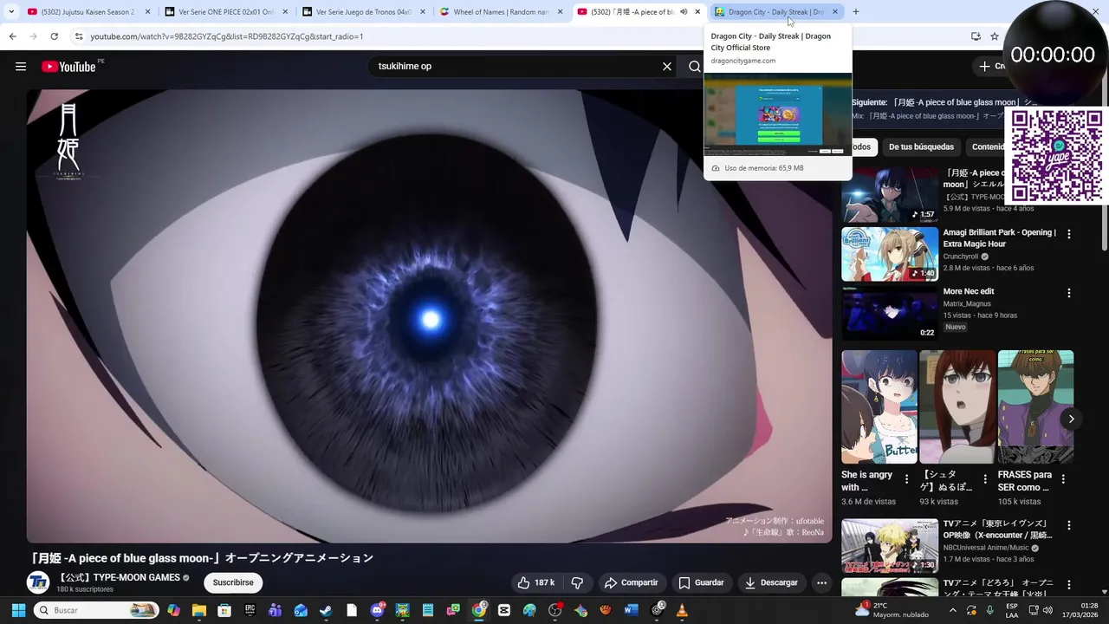The width and height of the screenshot is (1109, 624).
Task: Open CapCut from the taskbar
Action: tap(504, 610)
